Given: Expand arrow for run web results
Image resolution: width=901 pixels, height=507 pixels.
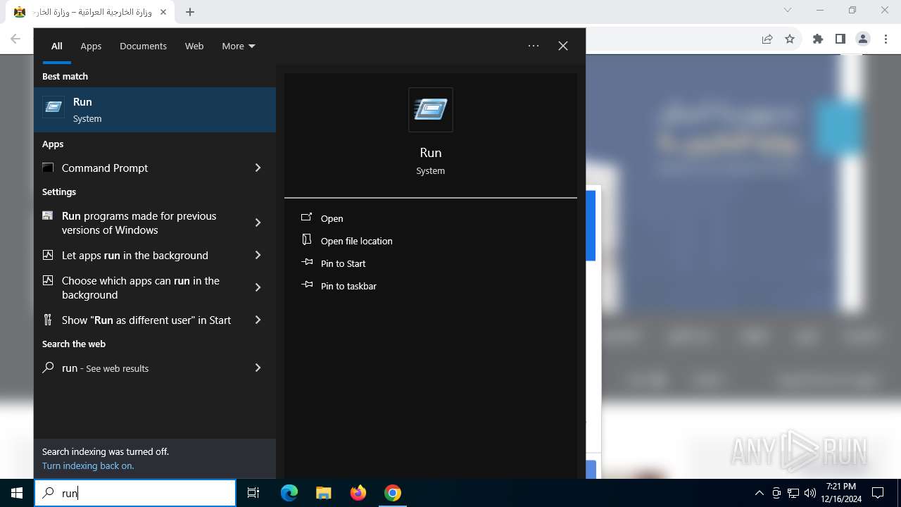Looking at the screenshot, I should (258, 368).
